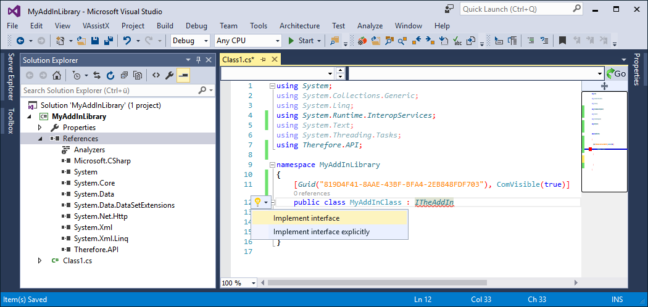Open the VAssistX menu

pos(96,26)
